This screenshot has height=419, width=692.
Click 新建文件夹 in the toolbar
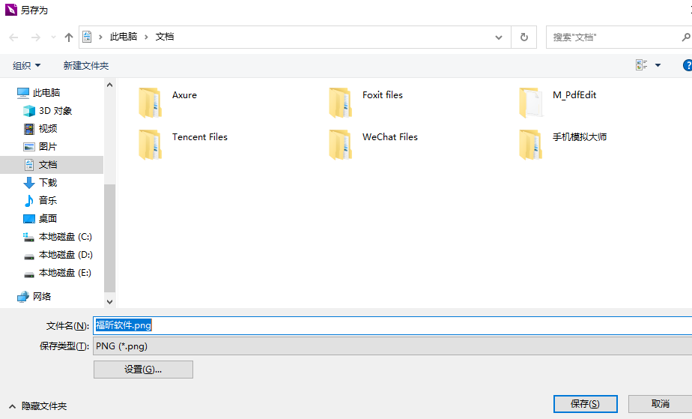(x=86, y=66)
